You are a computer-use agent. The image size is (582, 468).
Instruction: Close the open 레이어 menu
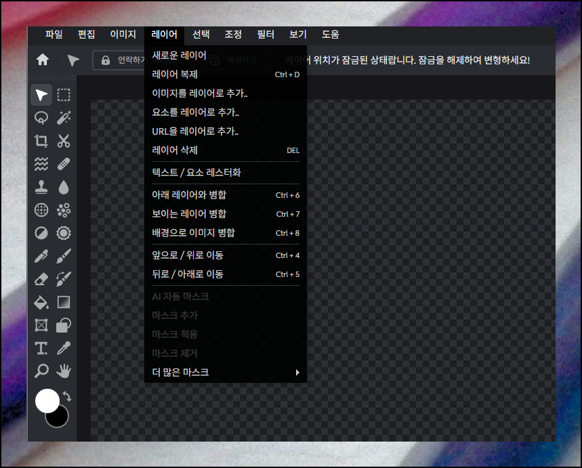tap(165, 35)
